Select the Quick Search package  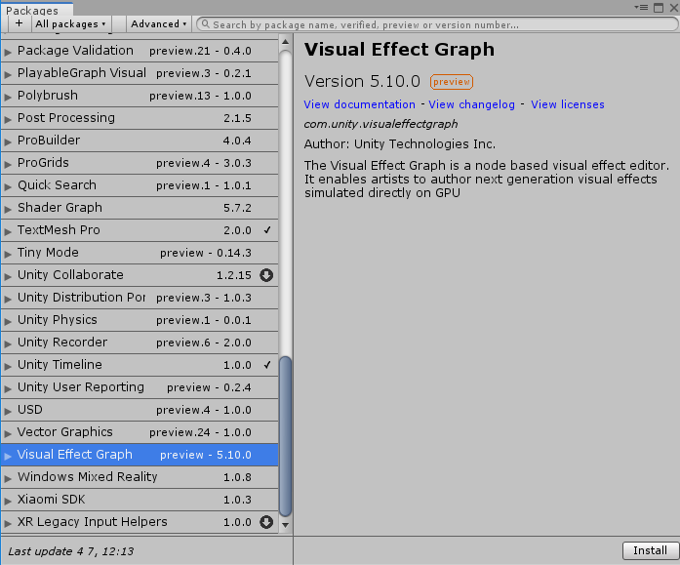140,185
